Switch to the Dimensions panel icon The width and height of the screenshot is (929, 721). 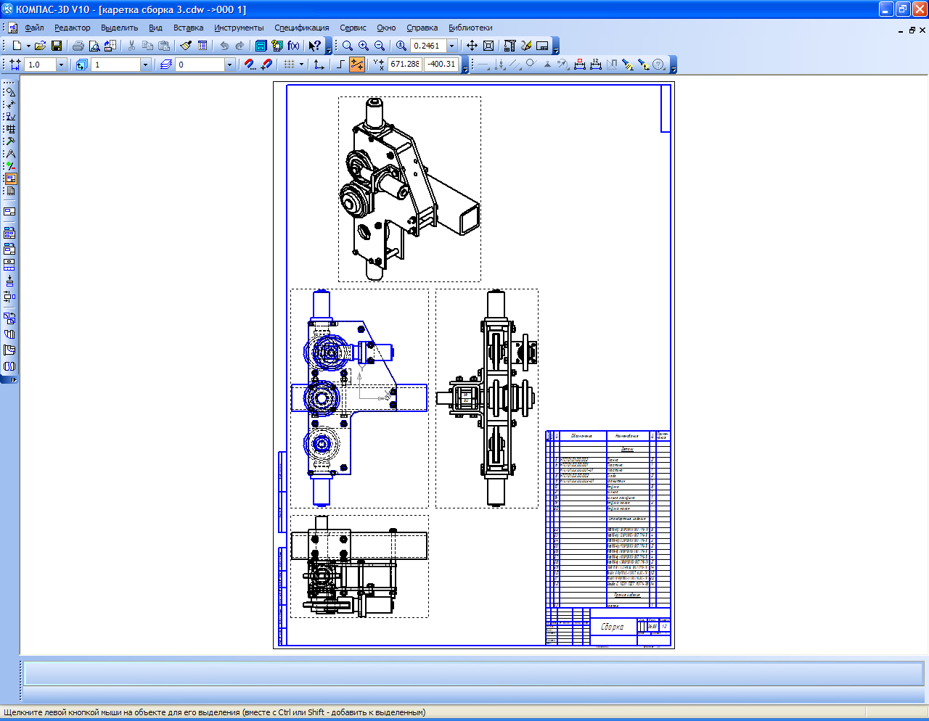[10, 104]
